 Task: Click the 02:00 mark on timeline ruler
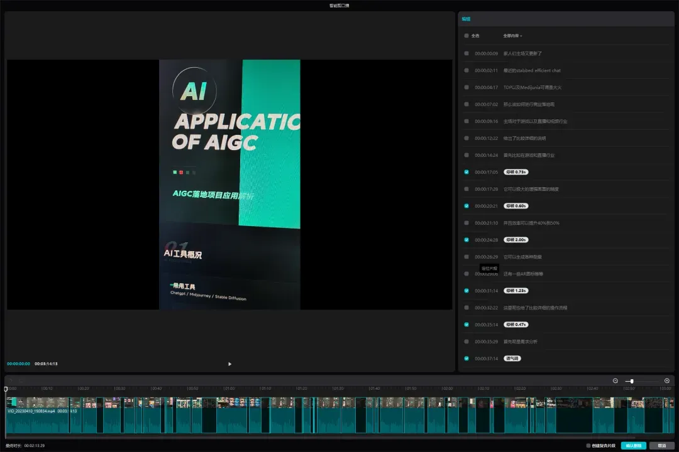(x=448, y=389)
